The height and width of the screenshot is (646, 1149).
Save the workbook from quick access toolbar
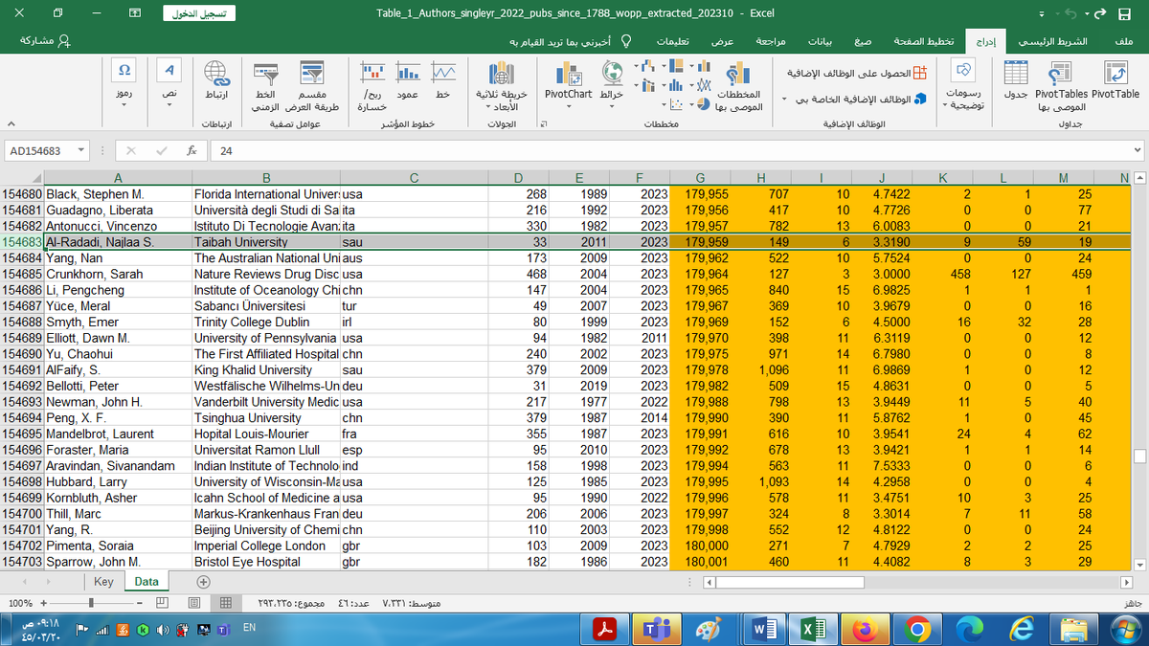(1127, 13)
